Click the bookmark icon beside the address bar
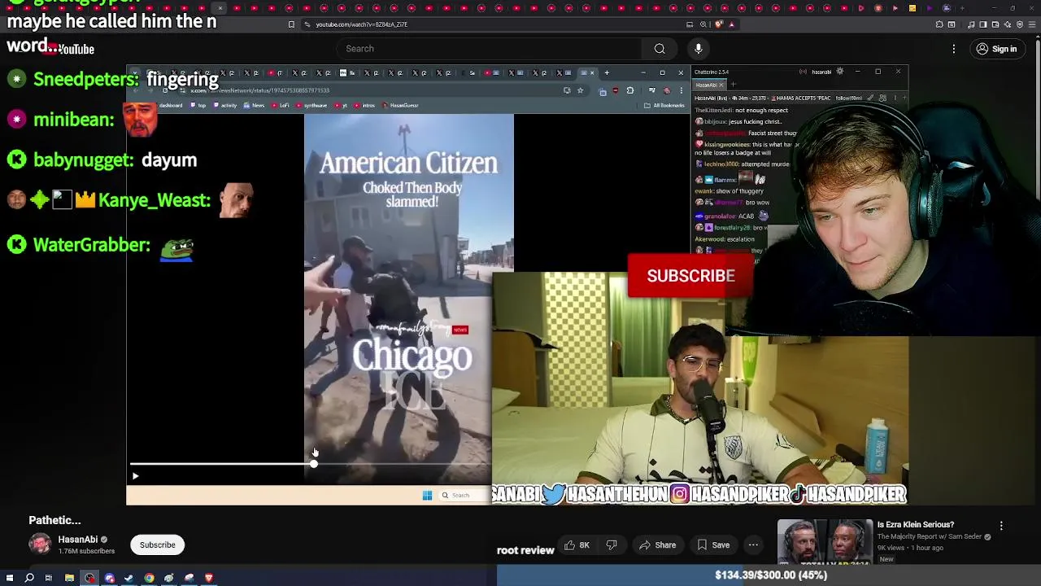The image size is (1041, 586). click(x=291, y=24)
